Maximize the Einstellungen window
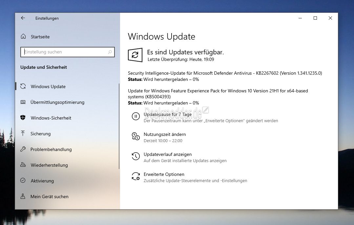Image resolution: width=354 pixels, height=225 pixels. pyautogui.click(x=315, y=18)
